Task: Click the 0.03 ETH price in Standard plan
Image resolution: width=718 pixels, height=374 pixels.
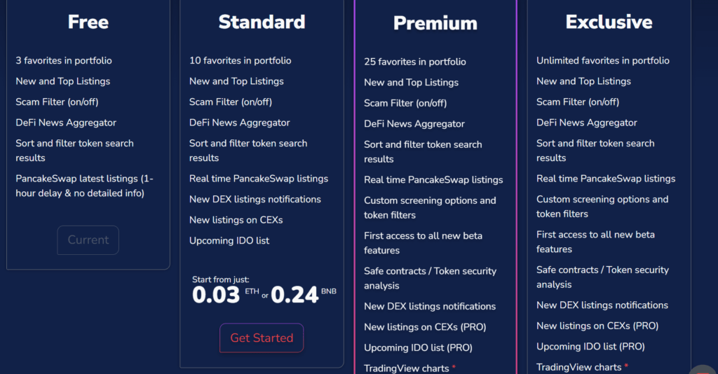Action: pyautogui.click(x=226, y=295)
